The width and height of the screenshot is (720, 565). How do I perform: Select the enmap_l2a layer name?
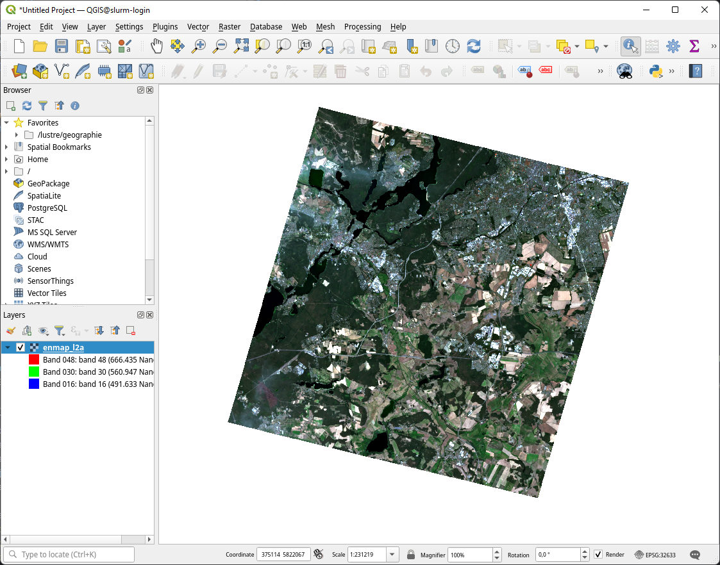click(63, 348)
